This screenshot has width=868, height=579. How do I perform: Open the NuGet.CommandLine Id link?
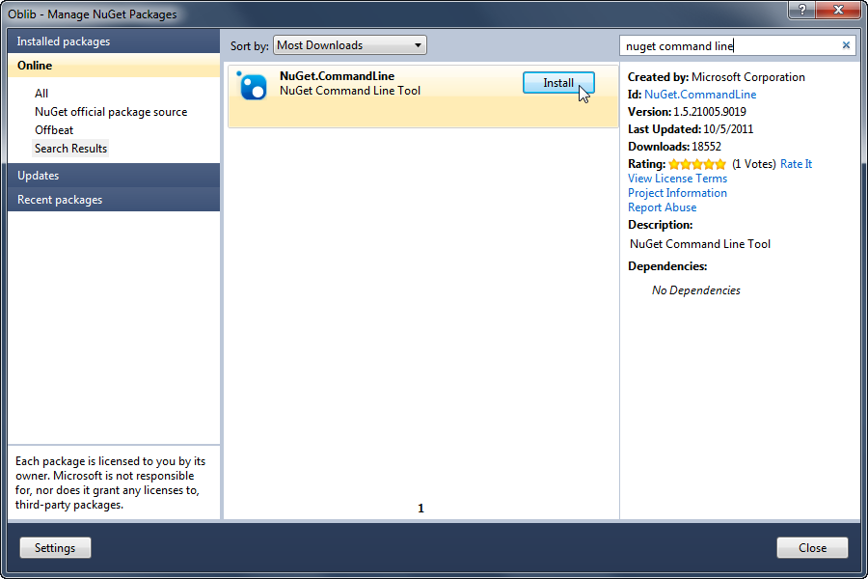click(x=700, y=95)
